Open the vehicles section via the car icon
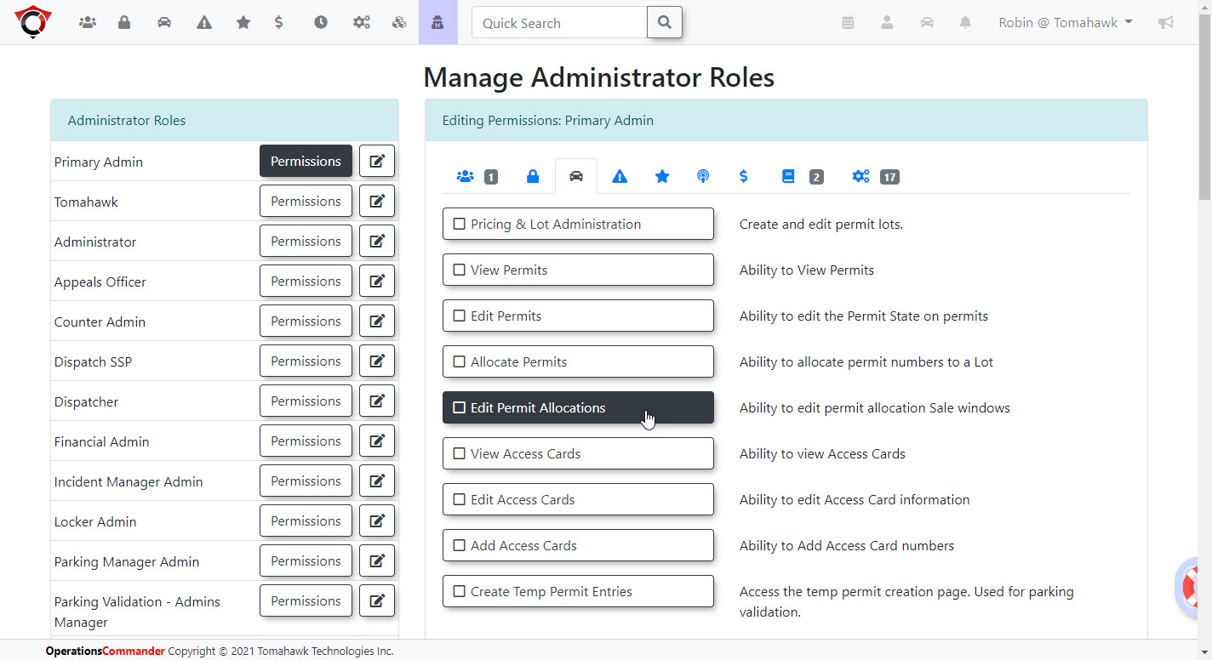 point(164,22)
